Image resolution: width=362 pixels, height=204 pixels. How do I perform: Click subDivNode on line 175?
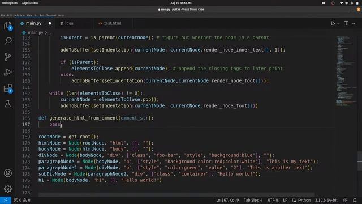(x=52, y=174)
